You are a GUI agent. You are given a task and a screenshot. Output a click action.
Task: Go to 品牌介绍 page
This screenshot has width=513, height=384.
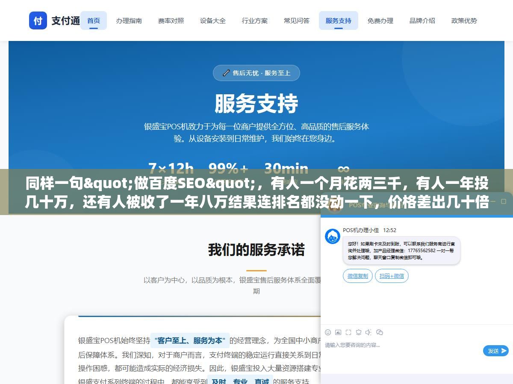point(422,20)
